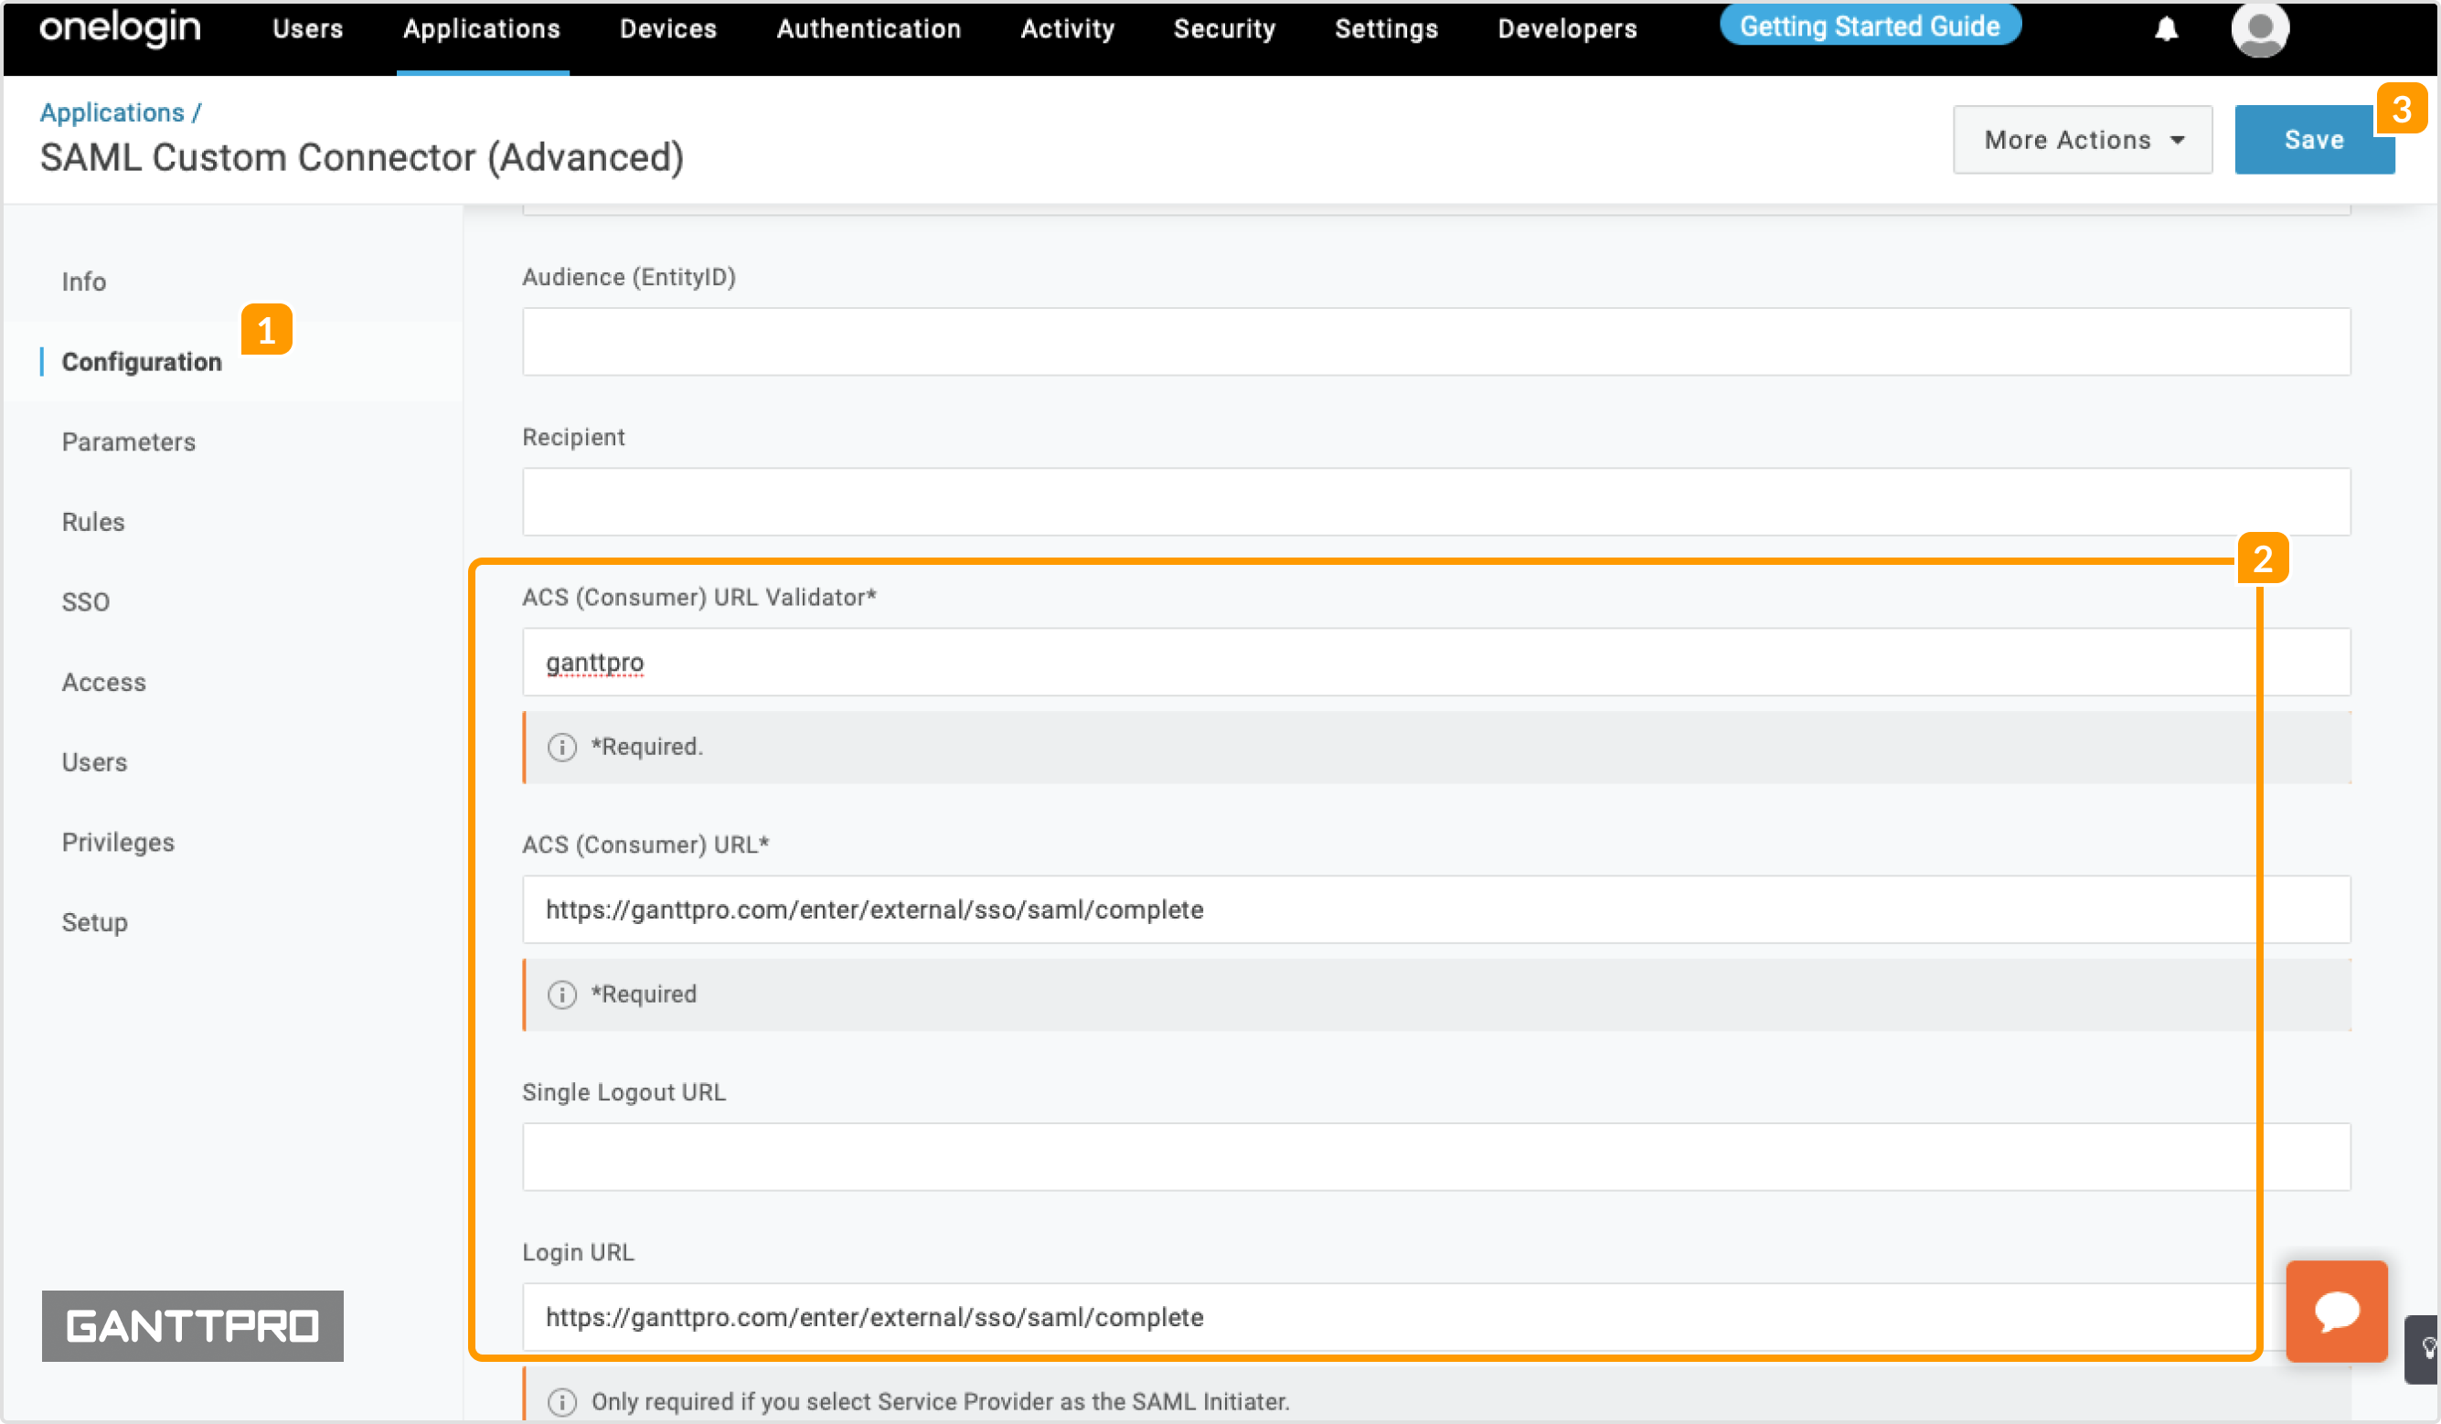This screenshot has height=1424, width=2441.
Task: Open the Settings top menu
Action: pyautogui.click(x=1386, y=29)
